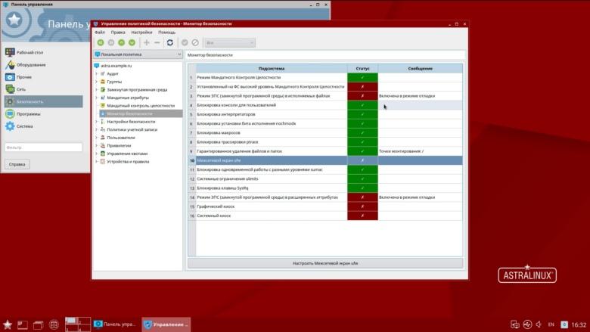
Task: Click the EN keyboard layout indicator
Action: click(551, 324)
